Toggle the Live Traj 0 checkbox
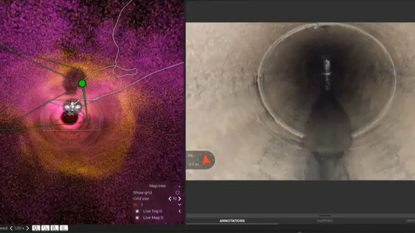Screen dimensions: 415x233 (x=137, y=211)
